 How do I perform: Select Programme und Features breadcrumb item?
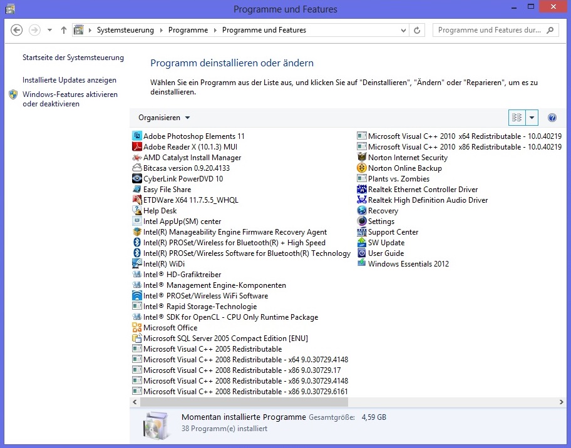[x=264, y=30]
